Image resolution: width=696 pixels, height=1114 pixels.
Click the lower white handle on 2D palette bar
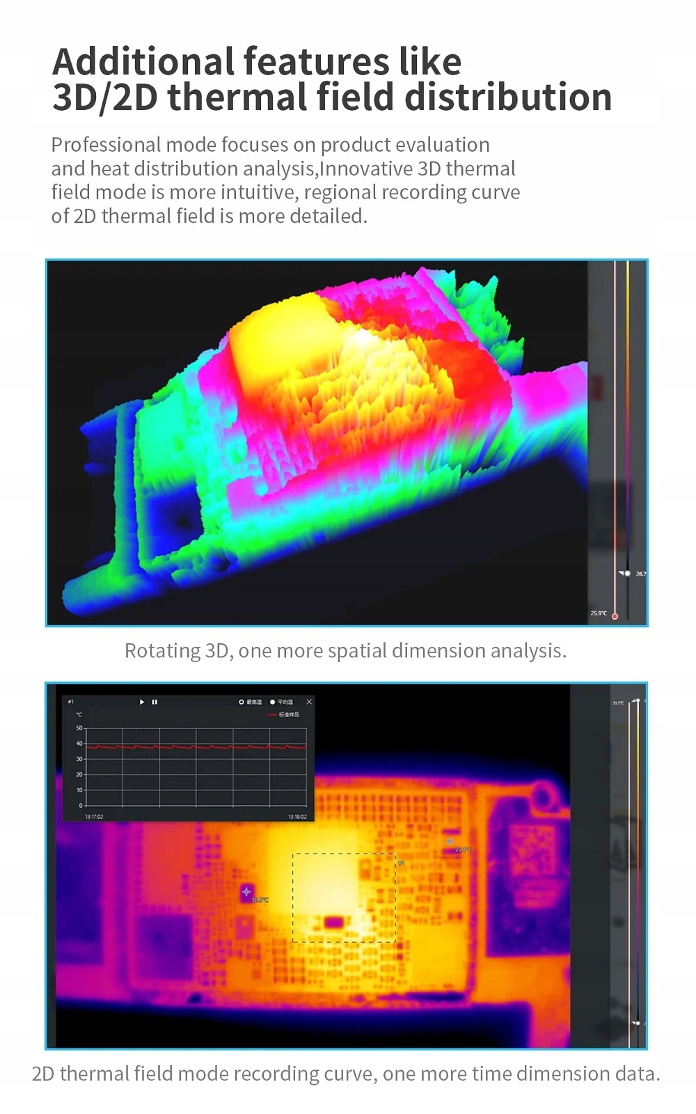click(637, 1023)
